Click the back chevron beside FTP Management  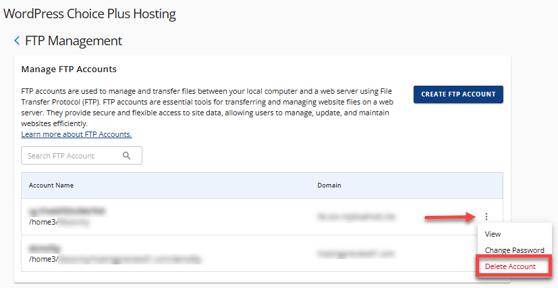pyautogui.click(x=17, y=41)
